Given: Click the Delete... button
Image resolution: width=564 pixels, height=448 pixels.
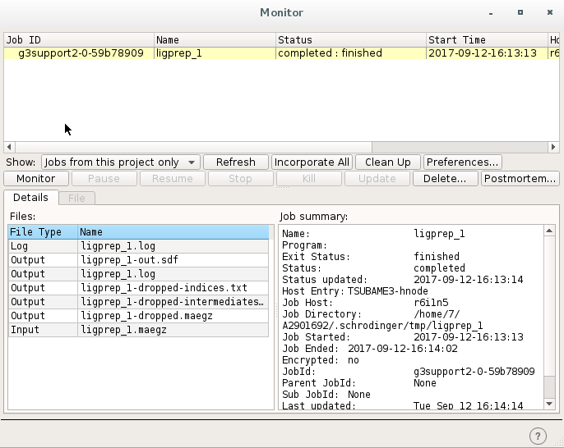Looking at the screenshot, I should pos(445,178).
